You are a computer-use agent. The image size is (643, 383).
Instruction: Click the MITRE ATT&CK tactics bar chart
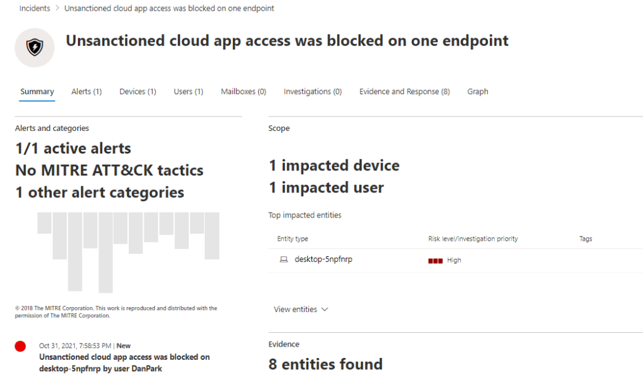click(x=128, y=251)
